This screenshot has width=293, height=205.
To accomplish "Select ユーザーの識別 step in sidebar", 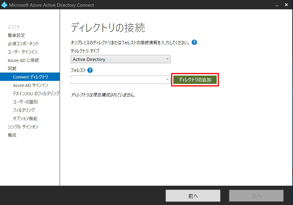I will point(25,102).
